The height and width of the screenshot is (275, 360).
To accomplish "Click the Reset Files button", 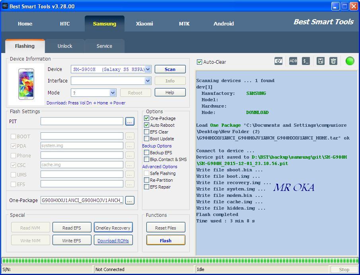I will 165,228.
